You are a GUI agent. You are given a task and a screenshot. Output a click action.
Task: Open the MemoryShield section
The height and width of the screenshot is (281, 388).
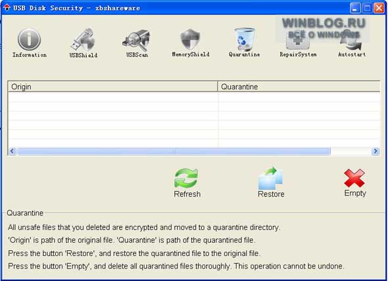pos(191,43)
